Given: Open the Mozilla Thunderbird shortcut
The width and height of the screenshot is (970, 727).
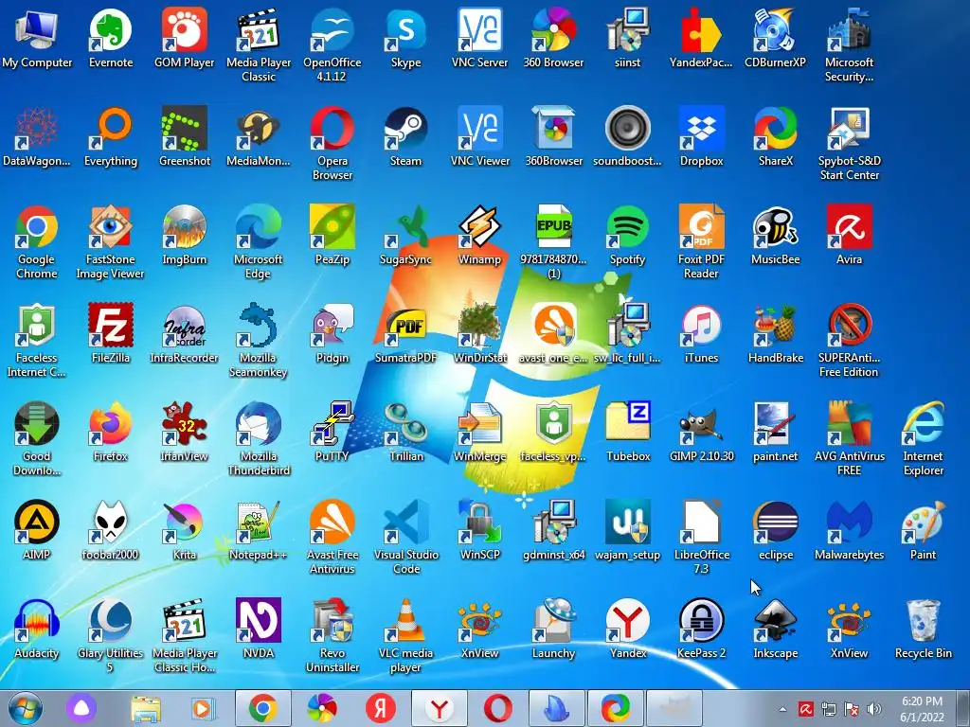Looking at the screenshot, I should tap(258, 438).
